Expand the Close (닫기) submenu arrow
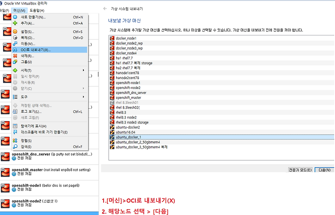 coord(84,88)
